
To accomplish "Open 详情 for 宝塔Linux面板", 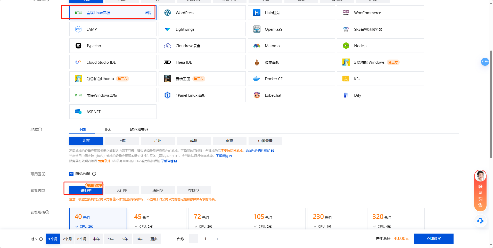I will pyautogui.click(x=148, y=13).
